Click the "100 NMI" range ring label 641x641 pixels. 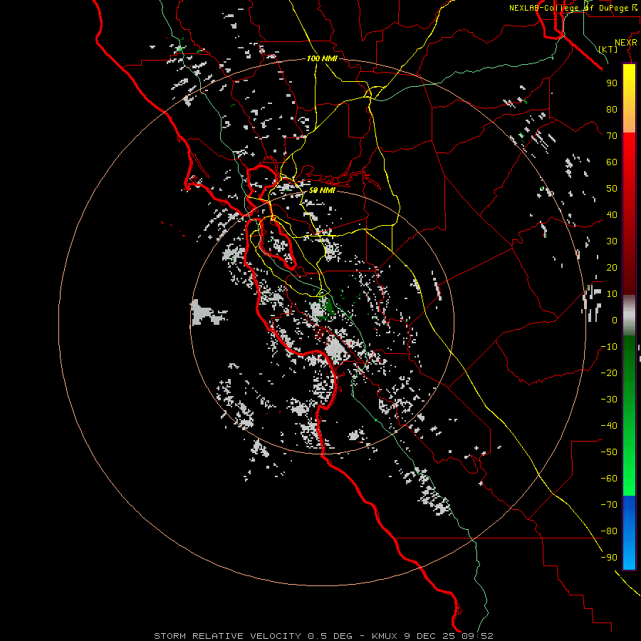click(x=322, y=58)
